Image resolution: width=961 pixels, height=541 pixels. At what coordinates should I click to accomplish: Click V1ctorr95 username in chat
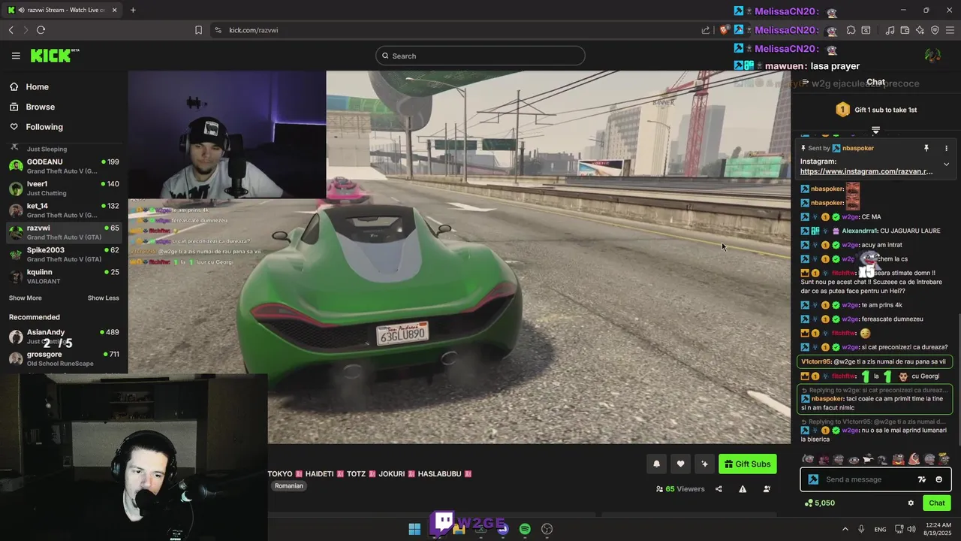point(815,361)
